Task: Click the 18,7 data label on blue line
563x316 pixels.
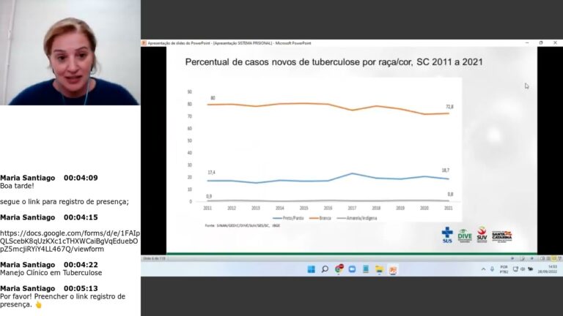Action: (x=446, y=170)
